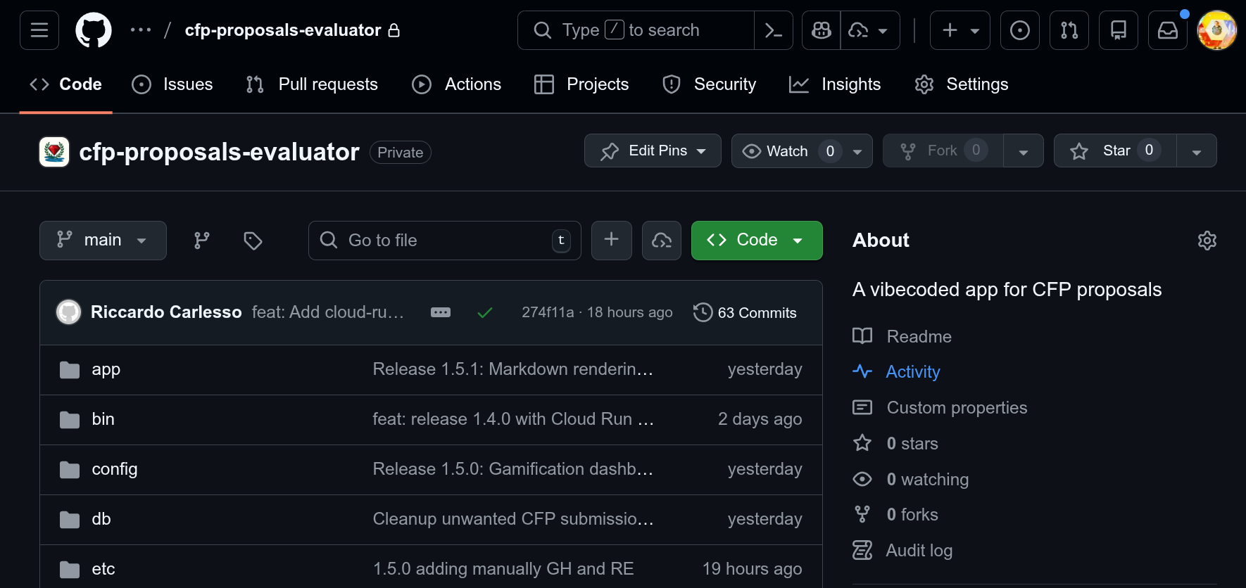Open Cleanup unwanted CFP submissions commit
Viewport: 1246px width, 588px height.
pyautogui.click(x=513, y=519)
